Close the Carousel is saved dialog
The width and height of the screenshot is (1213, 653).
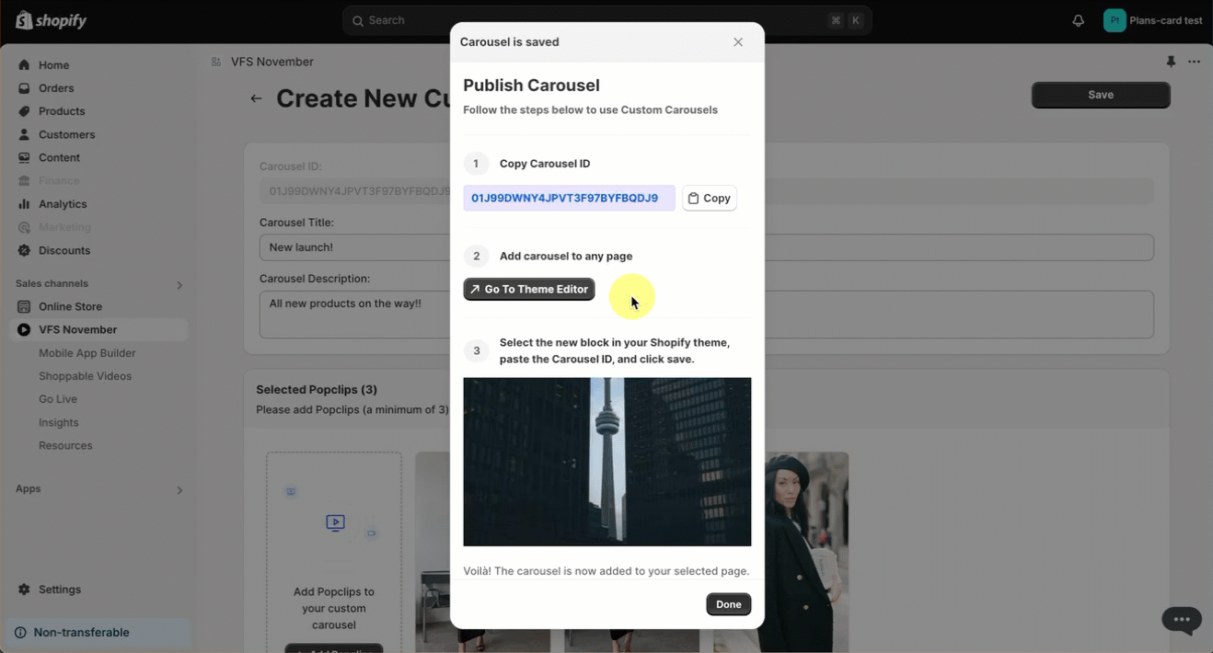(738, 42)
